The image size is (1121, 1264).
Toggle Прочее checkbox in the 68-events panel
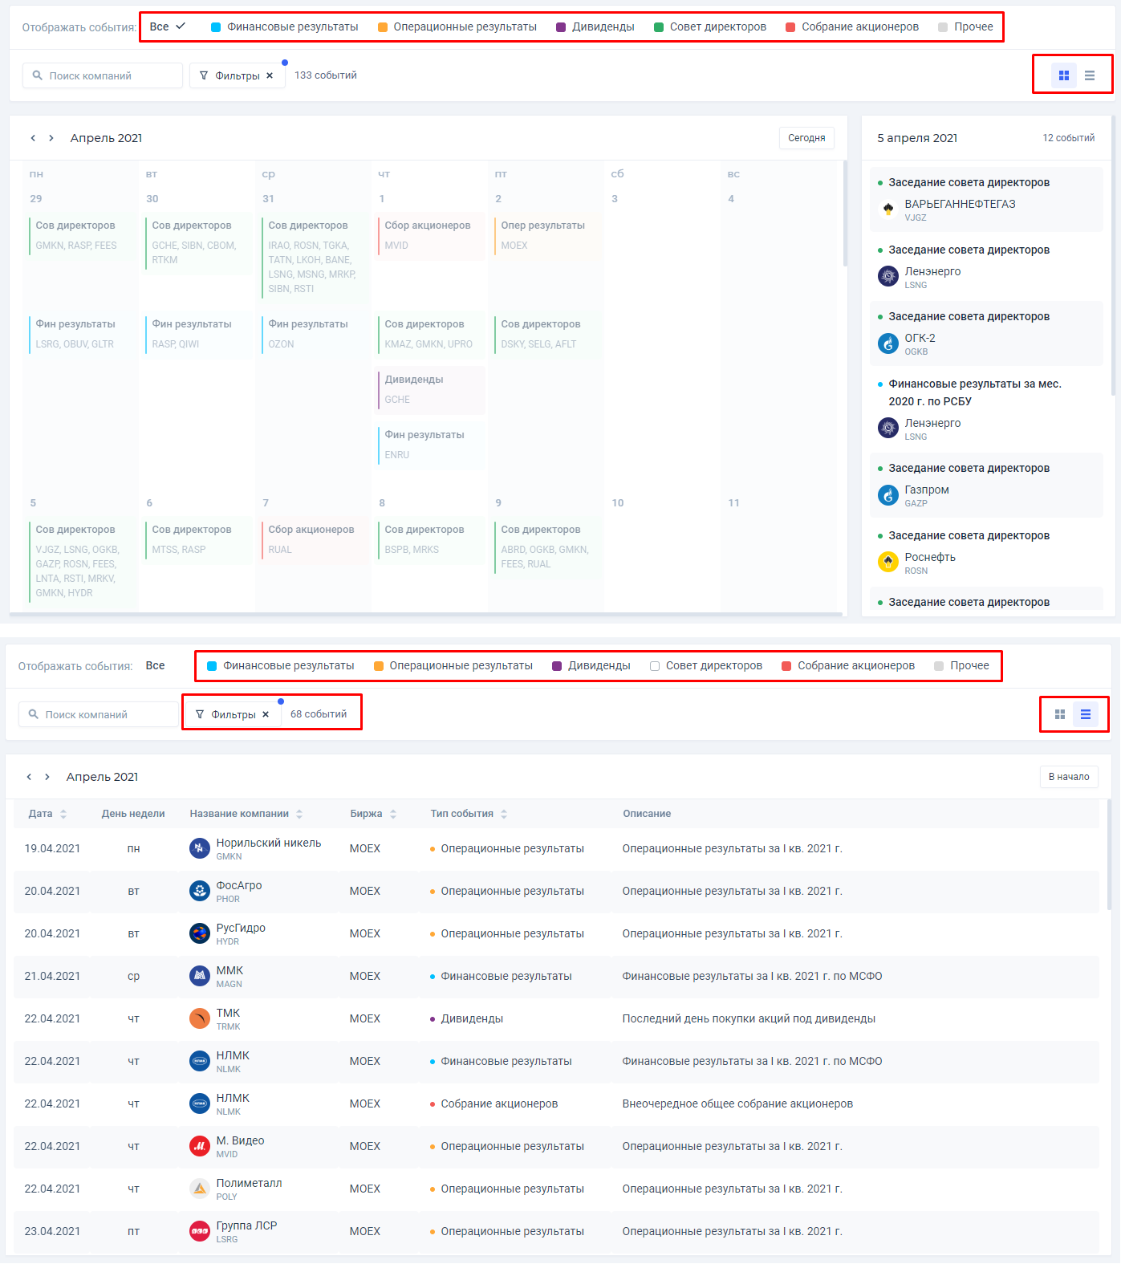tap(939, 666)
